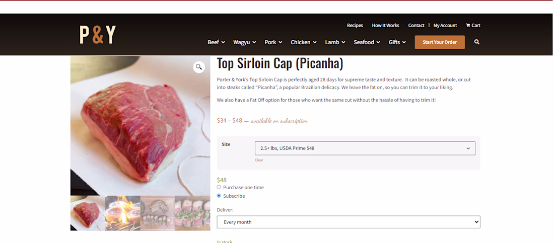The height and width of the screenshot is (243, 554).
Task: Select the chimichurri sliced steak thumbnail
Action: click(x=192, y=213)
